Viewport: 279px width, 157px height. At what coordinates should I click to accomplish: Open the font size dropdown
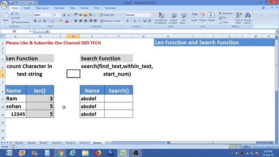click(x=60, y=15)
